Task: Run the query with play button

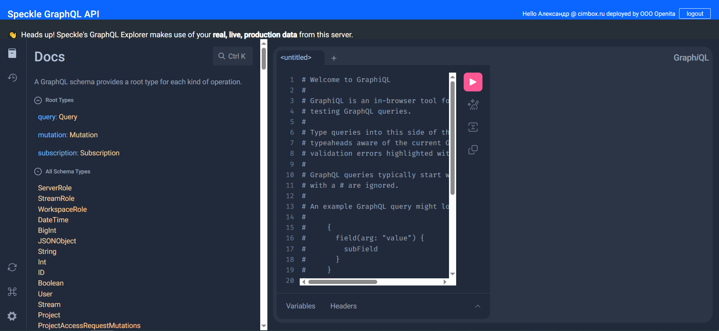Action: pyautogui.click(x=473, y=82)
